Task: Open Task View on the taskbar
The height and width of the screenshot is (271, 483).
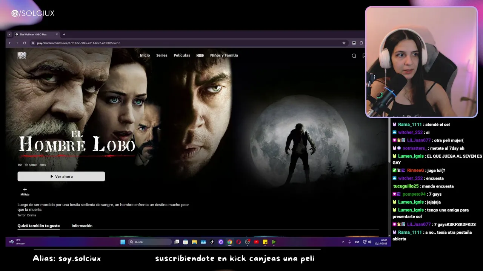Action: tap(177, 242)
